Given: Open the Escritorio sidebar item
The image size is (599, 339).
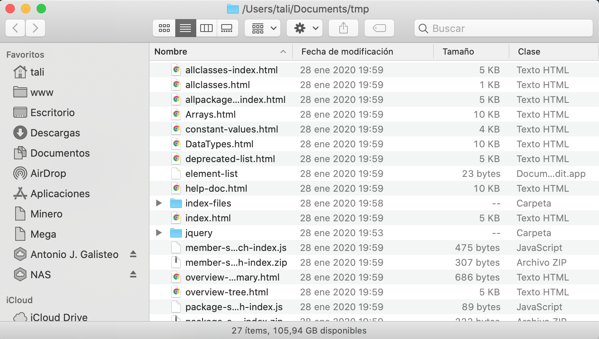Looking at the screenshot, I should tap(53, 113).
